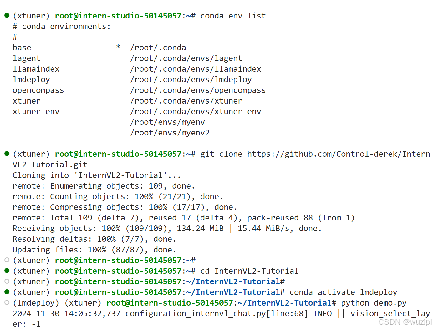The height and width of the screenshot is (329, 433).
Task: Click the 'remote: Total 109 (delta 7)' line
Action: pyautogui.click(x=184, y=218)
